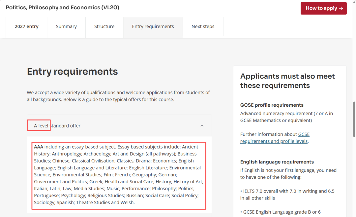Click the bold AAA grade text
The width and height of the screenshot is (356, 217).
point(39,147)
